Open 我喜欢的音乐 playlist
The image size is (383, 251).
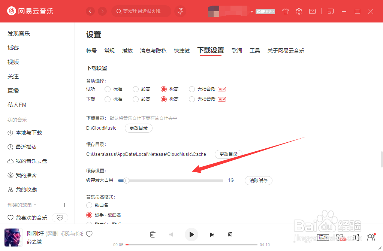pyautogui.click(x=27, y=218)
